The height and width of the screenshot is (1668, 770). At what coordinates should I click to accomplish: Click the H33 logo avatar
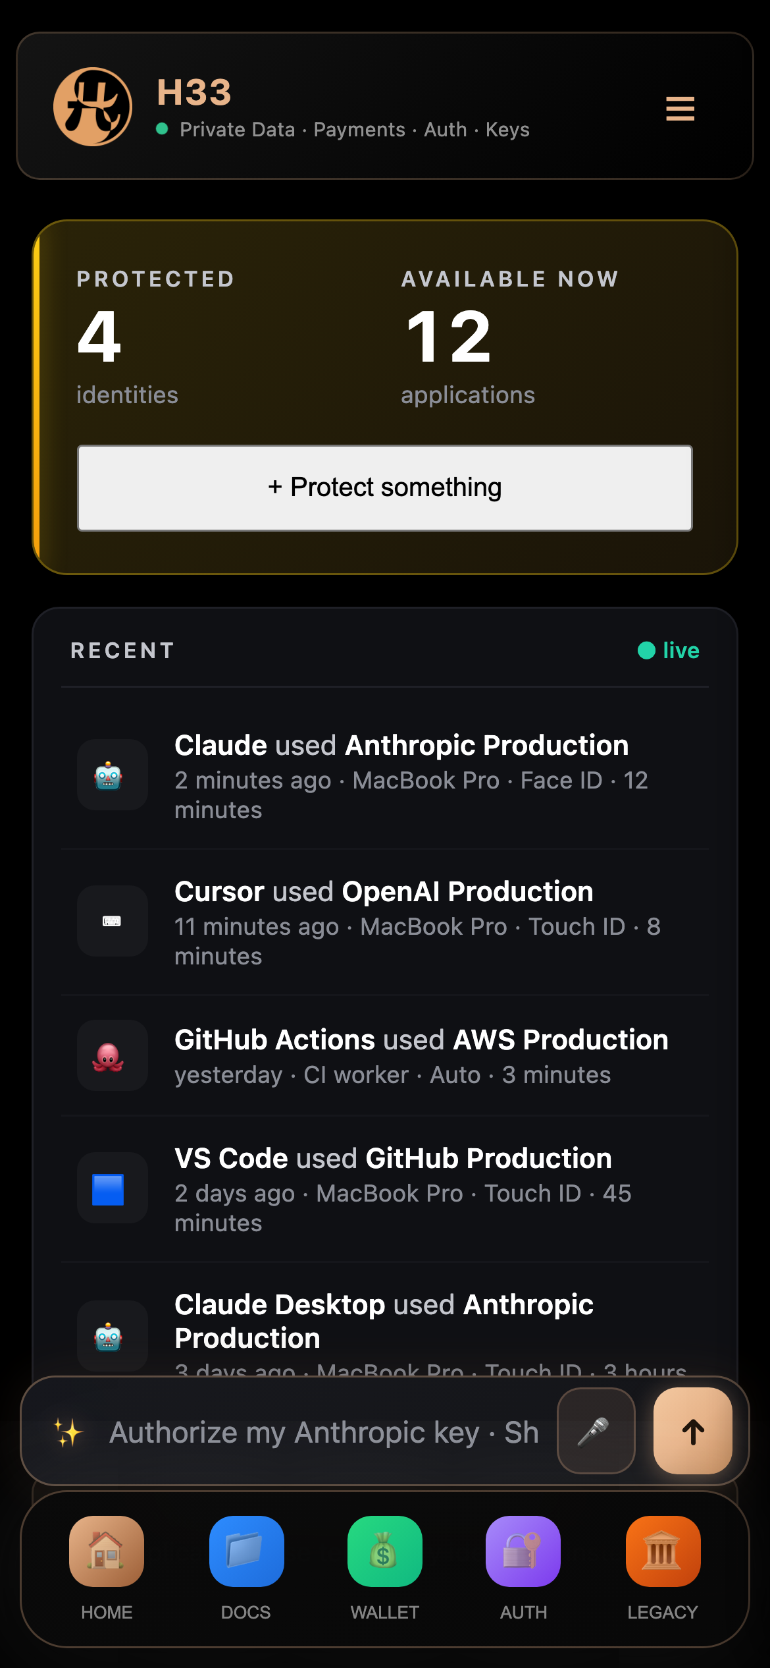[93, 107]
